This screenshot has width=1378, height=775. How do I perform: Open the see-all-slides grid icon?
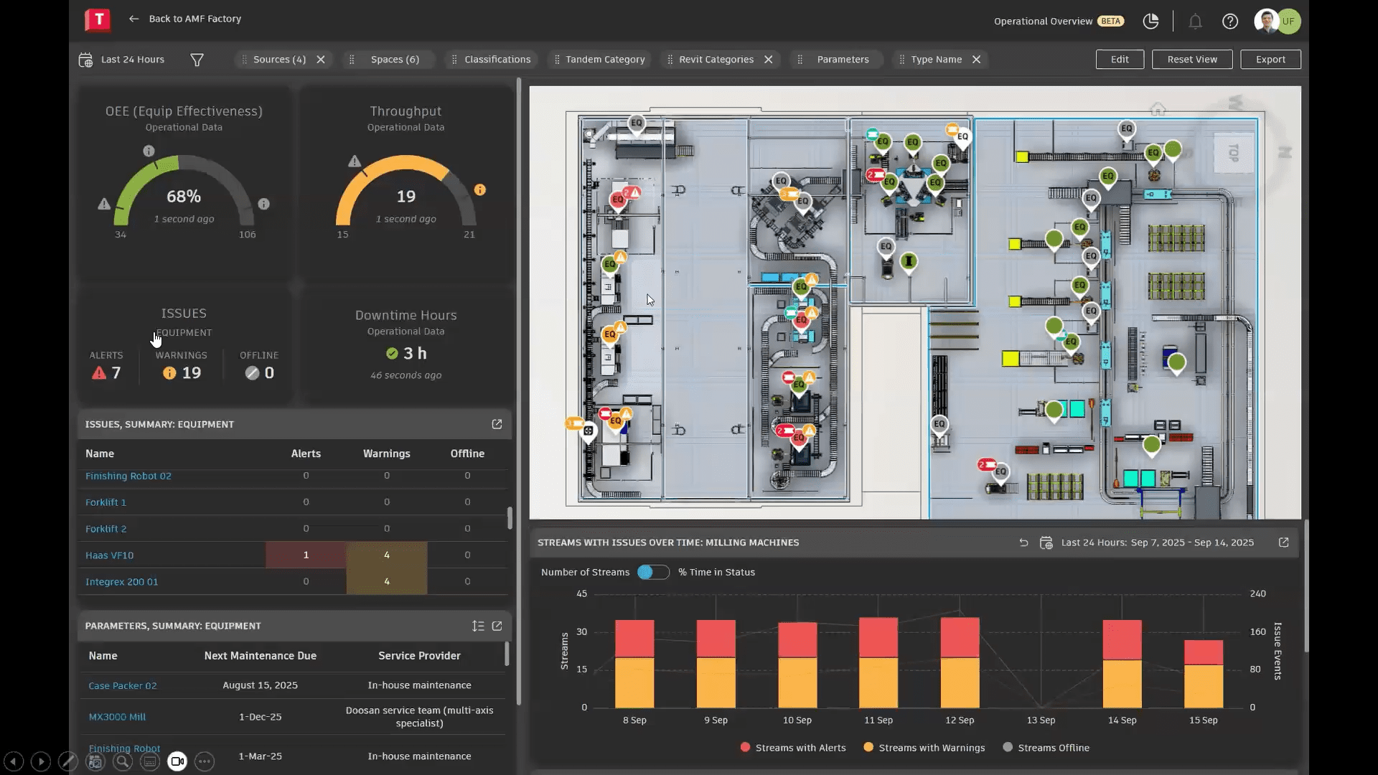click(95, 761)
